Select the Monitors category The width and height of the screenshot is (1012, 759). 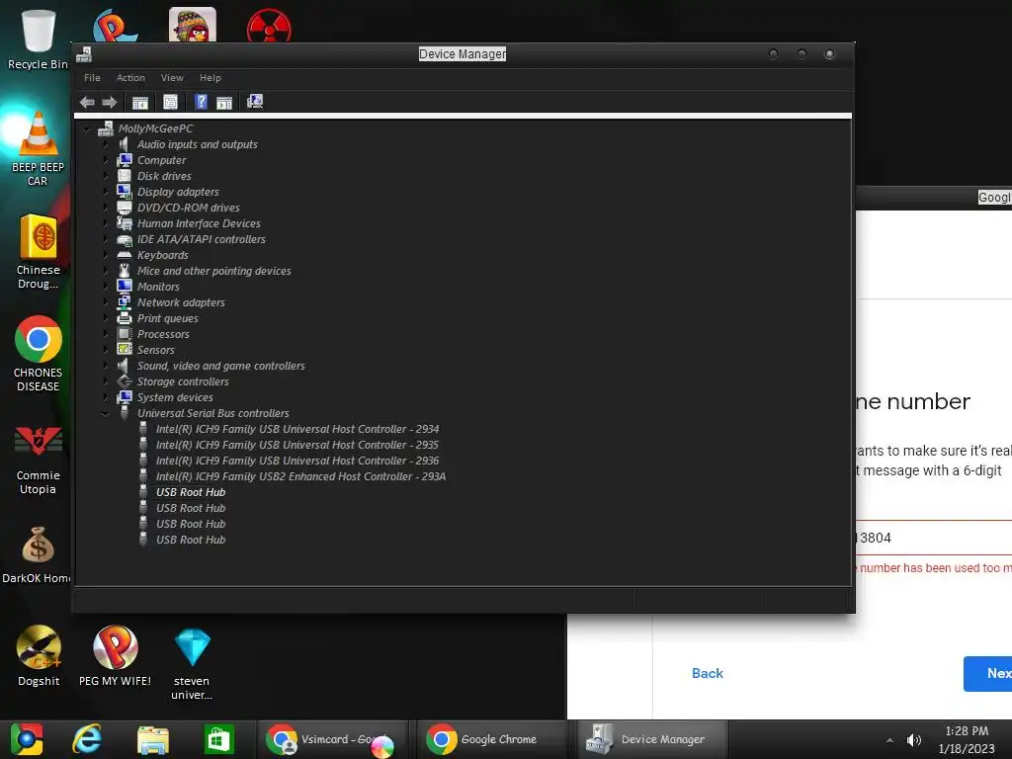click(158, 287)
